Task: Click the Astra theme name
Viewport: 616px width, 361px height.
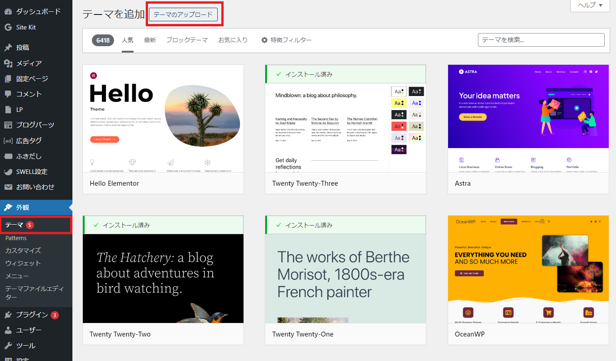Action: (x=463, y=183)
